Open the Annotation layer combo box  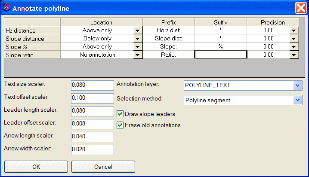tap(297, 85)
